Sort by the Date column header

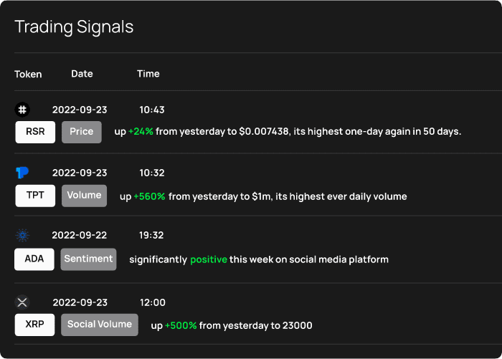pos(82,74)
